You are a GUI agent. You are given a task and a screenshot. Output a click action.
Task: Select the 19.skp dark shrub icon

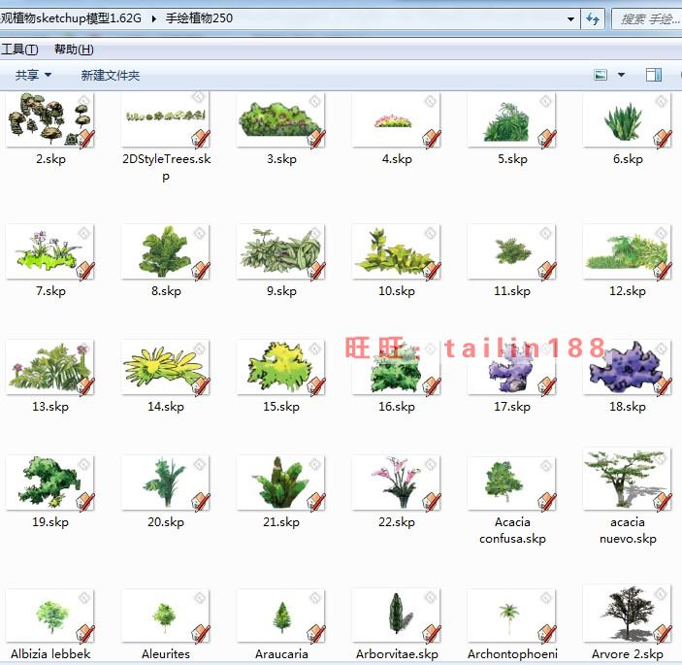click(x=50, y=482)
